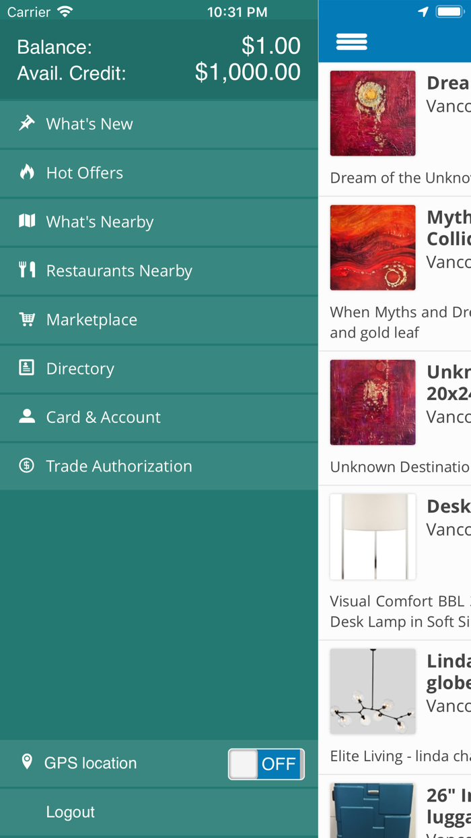Tap the Desk Lamp listing image
Viewport: 471px width, 838px height.
[x=372, y=536]
